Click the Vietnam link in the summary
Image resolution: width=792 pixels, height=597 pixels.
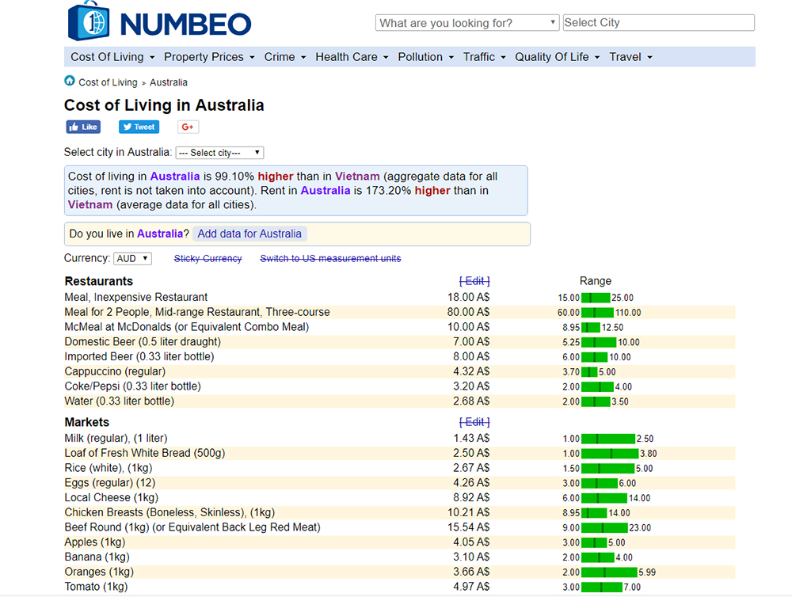(x=357, y=176)
